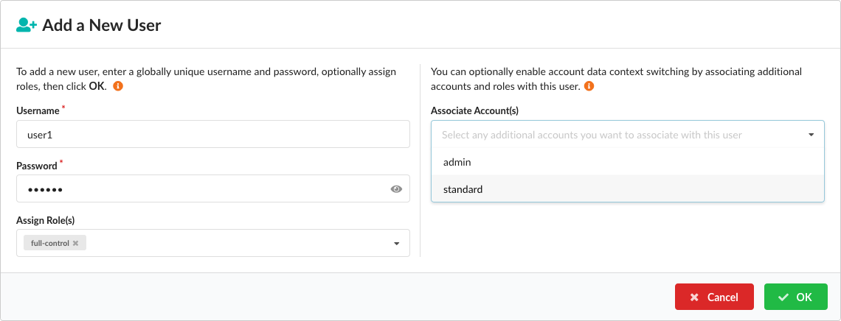841x321 pixels.
Task: Confirm with the green OK button
Action: pyautogui.click(x=795, y=297)
